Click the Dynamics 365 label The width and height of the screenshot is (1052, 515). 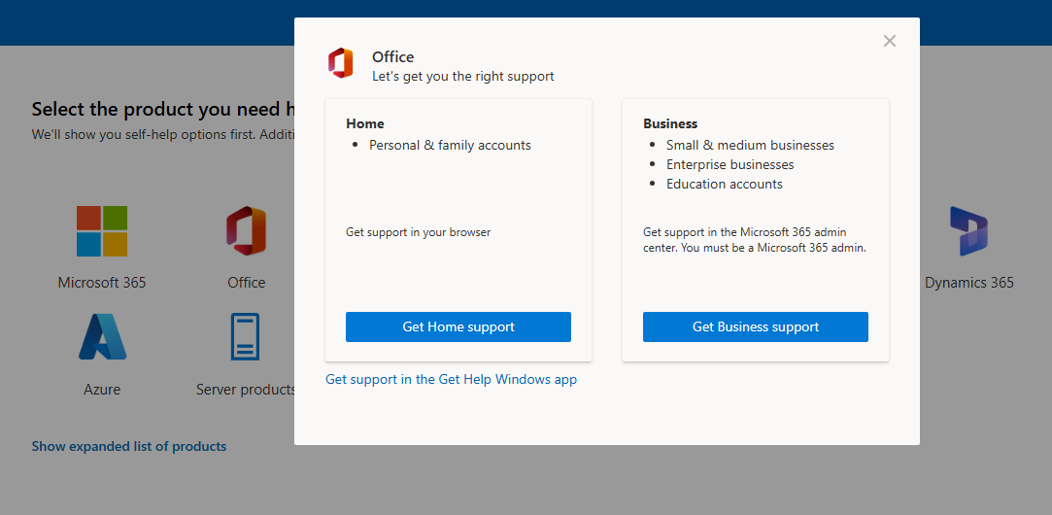(968, 283)
